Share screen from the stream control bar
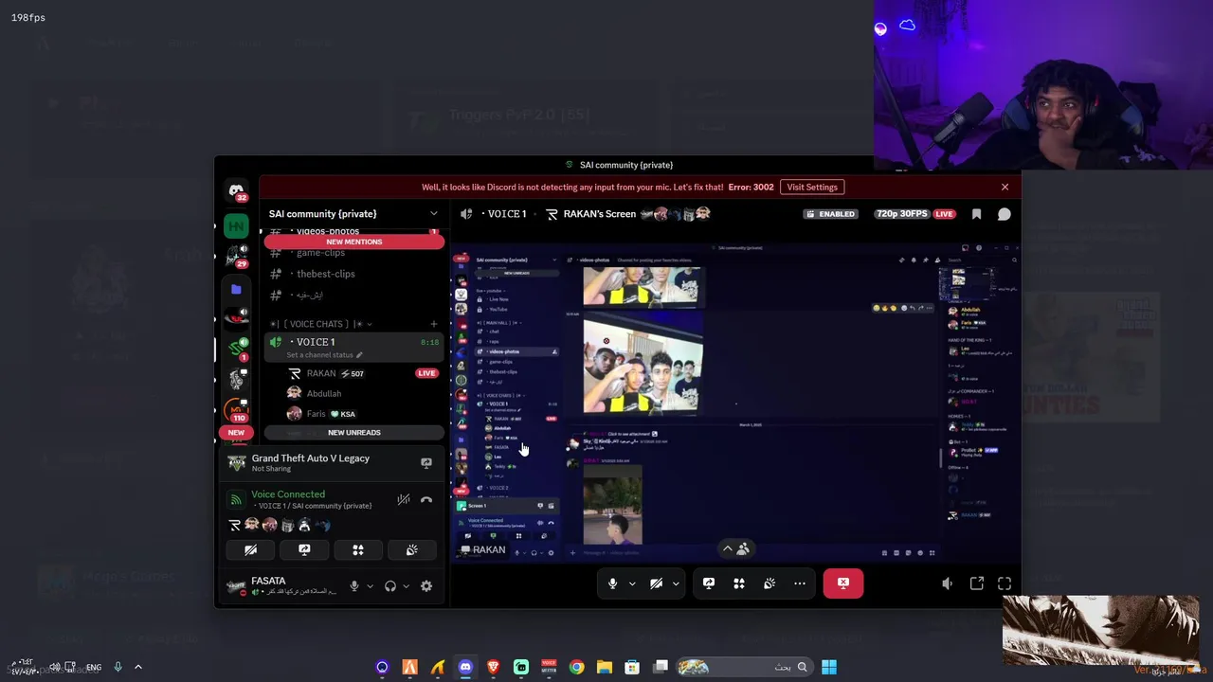The width and height of the screenshot is (1213, 682). [709, 583]
